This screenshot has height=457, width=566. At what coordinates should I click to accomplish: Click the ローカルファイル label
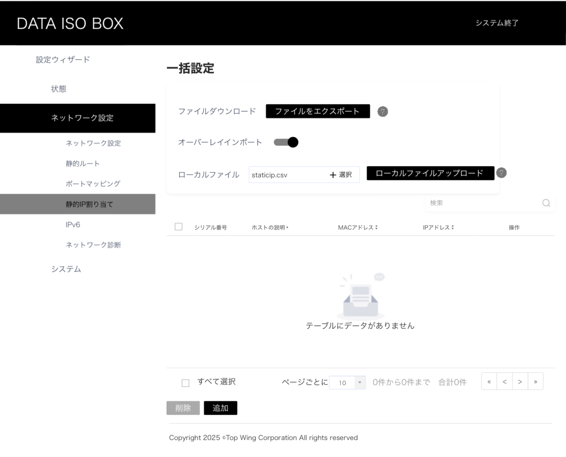click(x=209, y=175)
